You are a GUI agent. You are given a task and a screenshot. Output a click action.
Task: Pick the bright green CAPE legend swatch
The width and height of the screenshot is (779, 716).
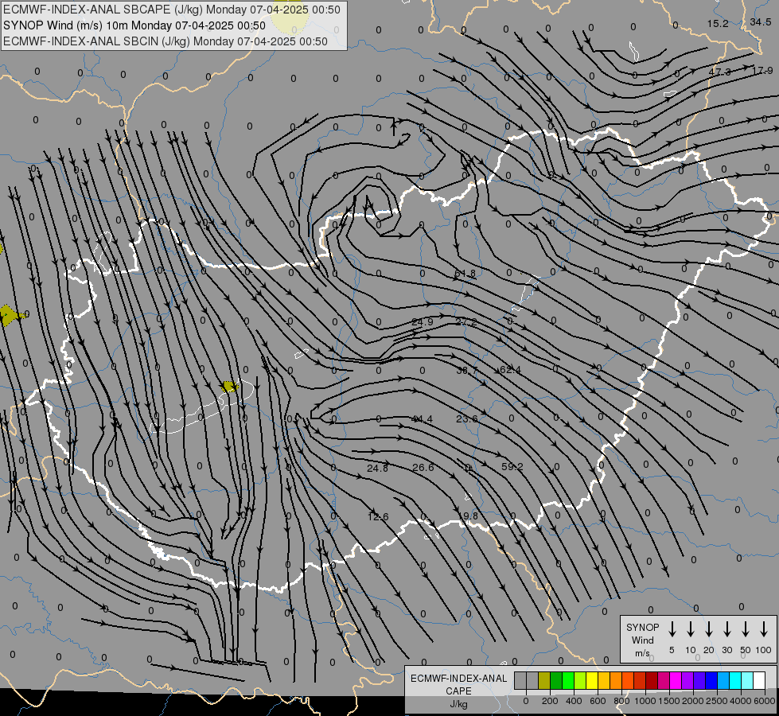pyautogui.click(x=568, y=680)
